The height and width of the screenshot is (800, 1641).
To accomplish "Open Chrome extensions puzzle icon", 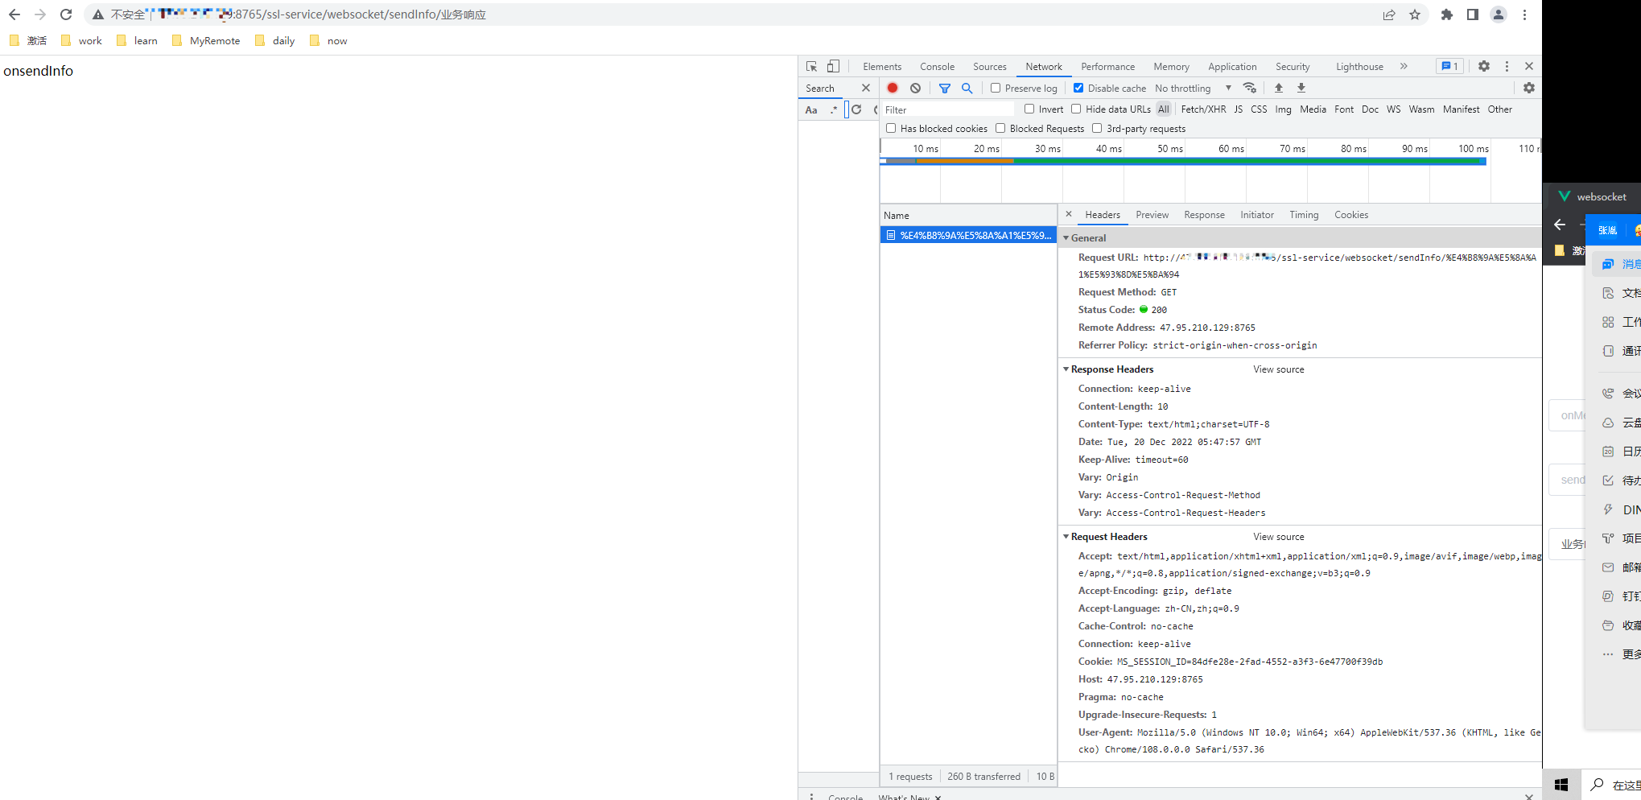I will (x=1447, y=14).
